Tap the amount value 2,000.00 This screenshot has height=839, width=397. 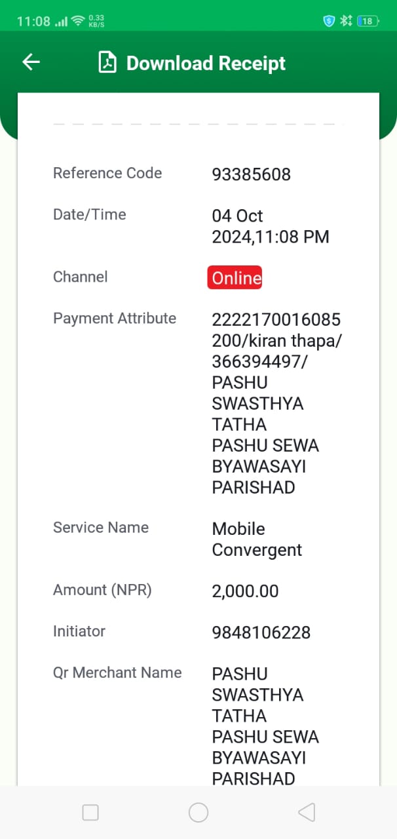point(245,591)
